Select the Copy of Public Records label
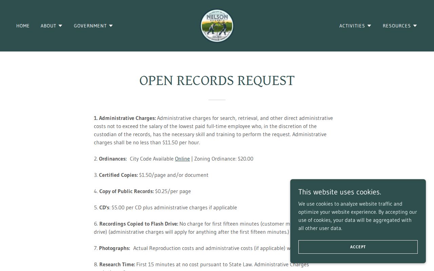This screenshot has width=434, height=271. point(126,191)
